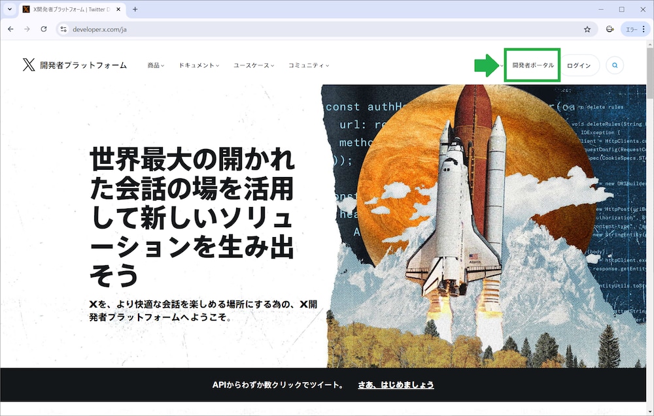This screenshot has height=416, width=654.
Task: Open the 開発者ポータル link
Action: (533, 65)
